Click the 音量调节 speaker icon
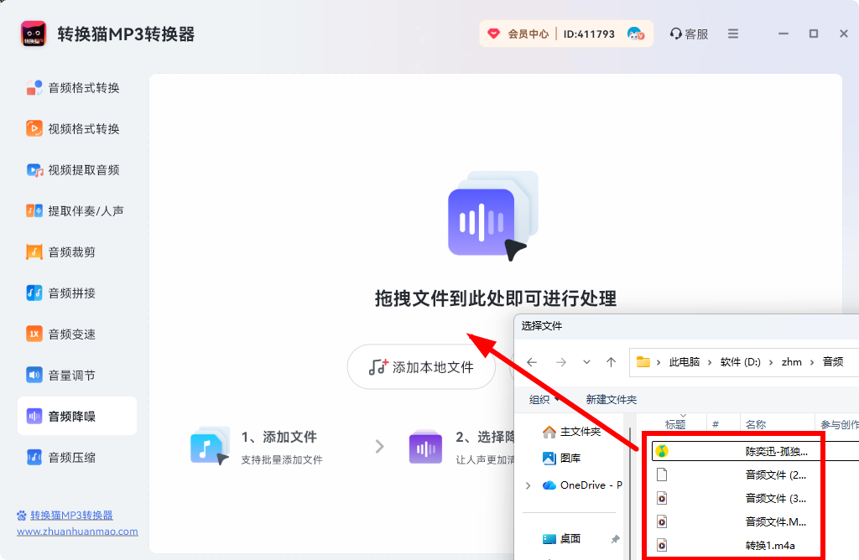The height and width of the screenshot is (560, 859). tap(34, 375)
